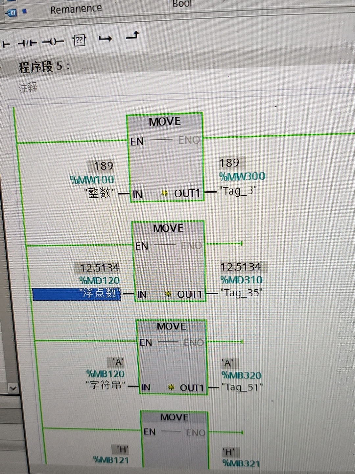Screen dimensions: 355x474
Task: Click the open branch icon
Action: [x=106, y=38]
